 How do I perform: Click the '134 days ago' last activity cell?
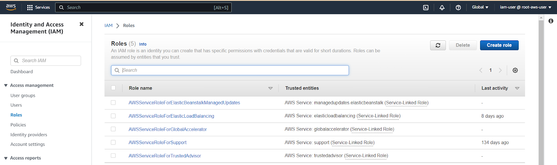click(x=495, y=142)
